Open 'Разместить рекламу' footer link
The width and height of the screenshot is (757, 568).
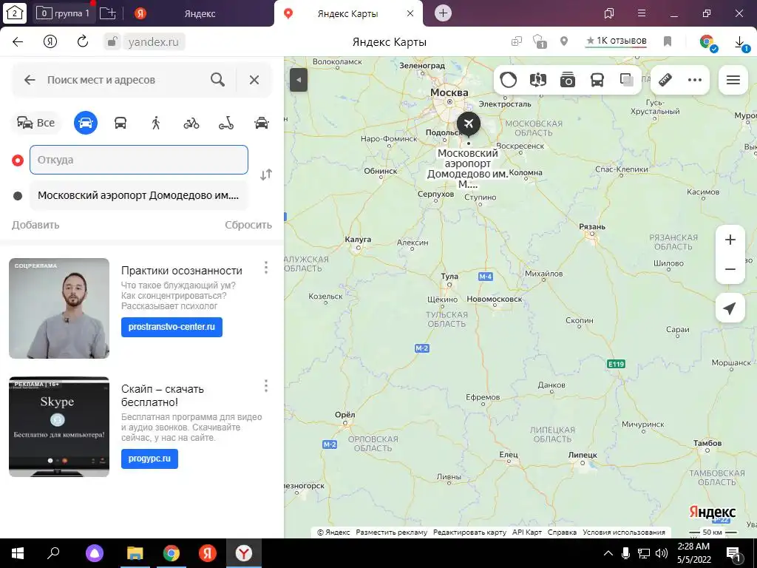pyautogui.click(x=392, y=532)
